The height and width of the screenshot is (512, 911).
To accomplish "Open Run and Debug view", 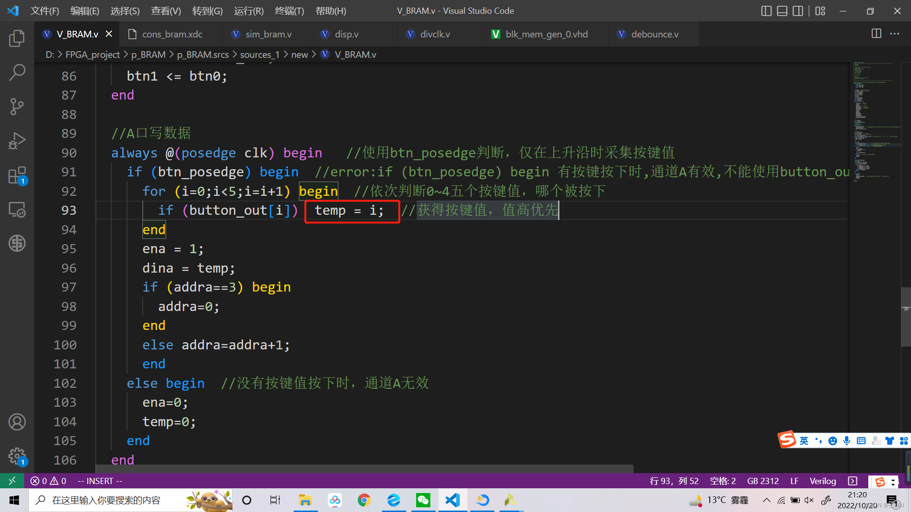I will [x=17, y=141].
